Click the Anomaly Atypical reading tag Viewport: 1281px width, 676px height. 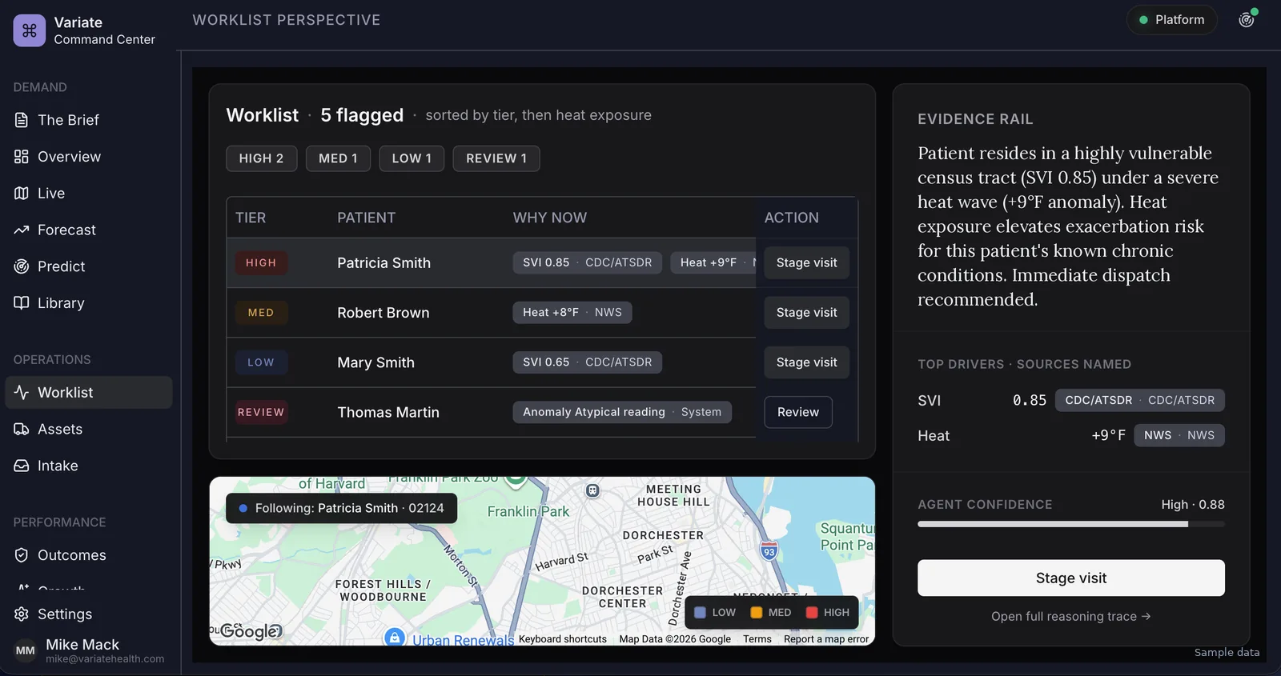[x=622, y=412]
